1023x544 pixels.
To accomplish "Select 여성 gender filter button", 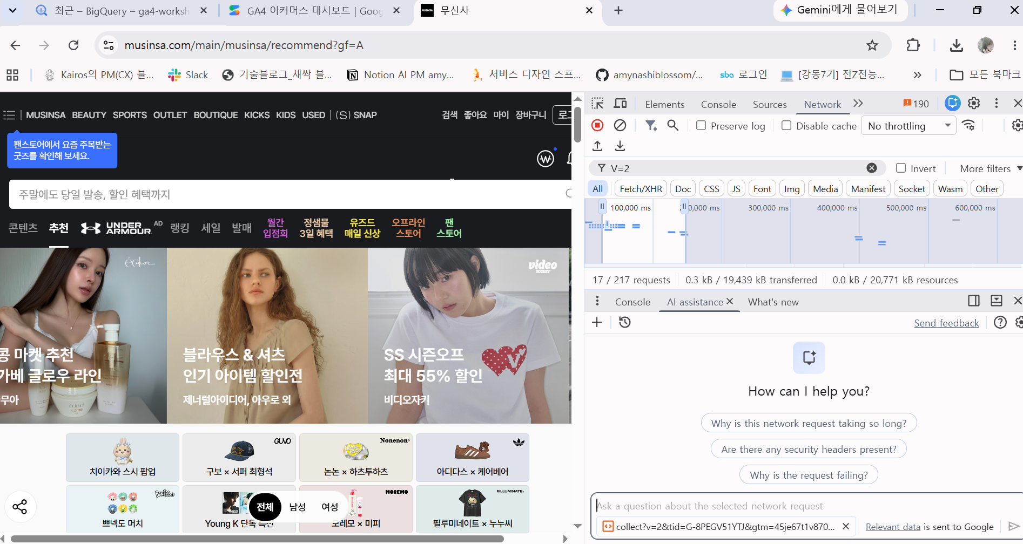I will 329,507.
